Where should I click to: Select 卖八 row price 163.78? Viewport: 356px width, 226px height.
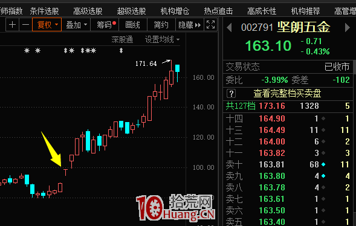(x=272, y=187)
